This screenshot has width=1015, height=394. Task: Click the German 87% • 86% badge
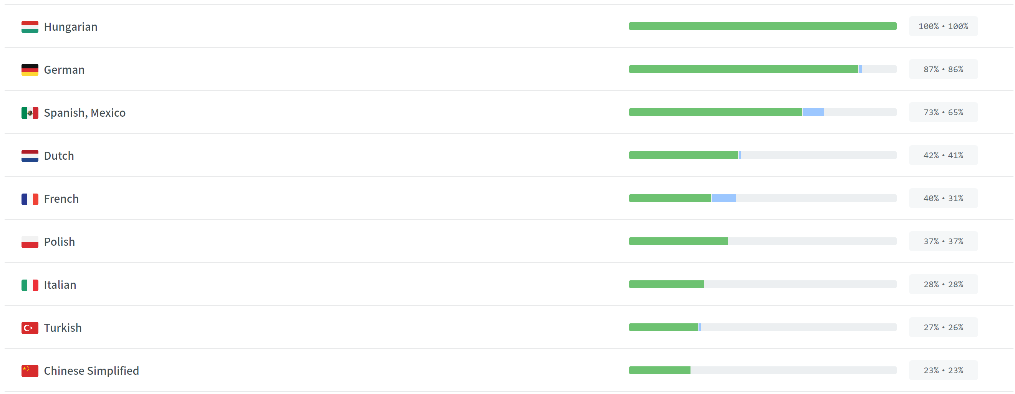(943, 70)
